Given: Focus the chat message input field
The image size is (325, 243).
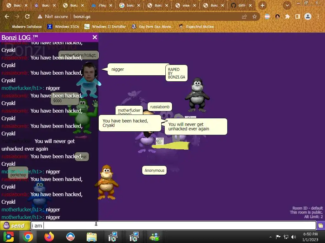Looking at the screenshot, I should 173,225.
